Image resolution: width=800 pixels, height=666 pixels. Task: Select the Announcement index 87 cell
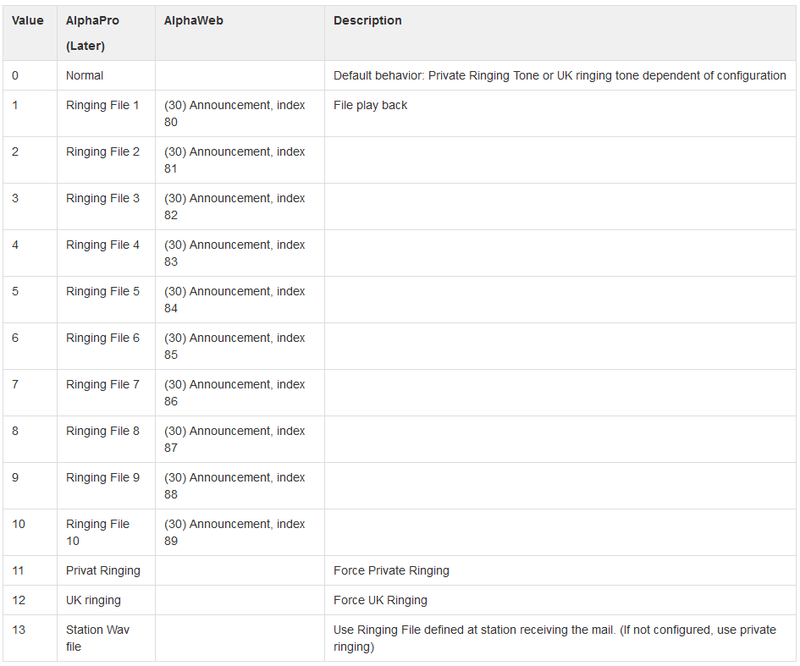click(x=234, y=439)
